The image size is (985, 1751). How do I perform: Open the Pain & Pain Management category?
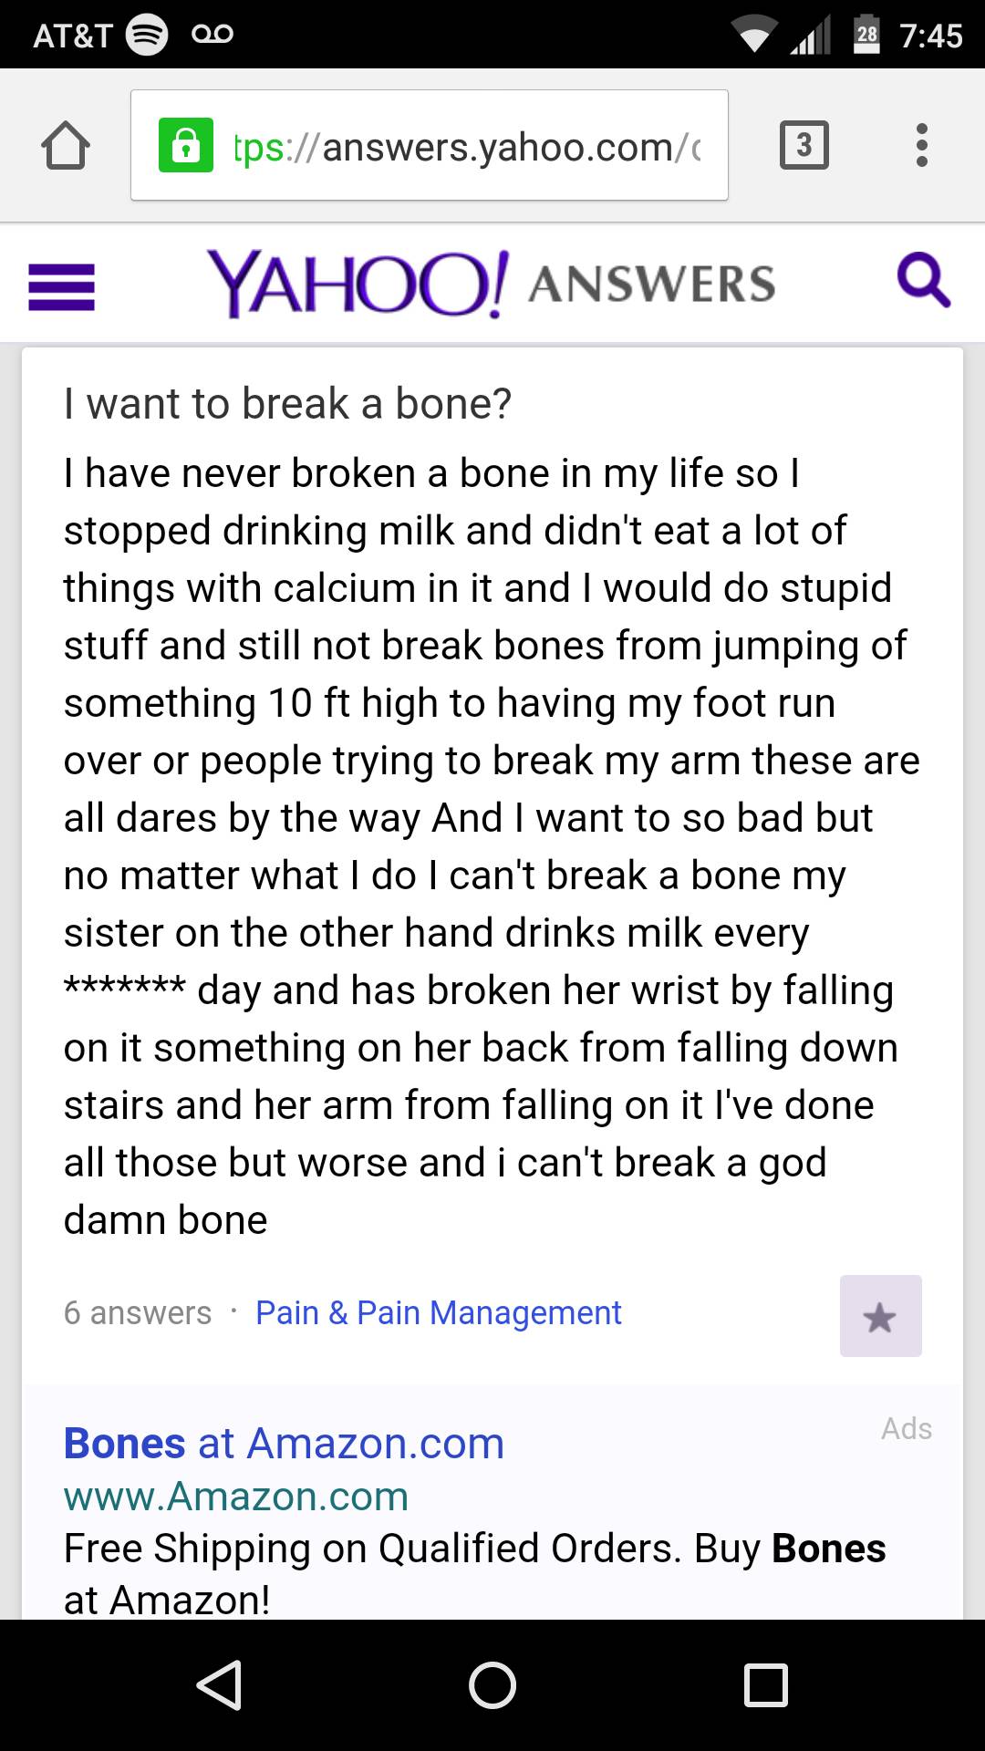[x=438, y=1312]
